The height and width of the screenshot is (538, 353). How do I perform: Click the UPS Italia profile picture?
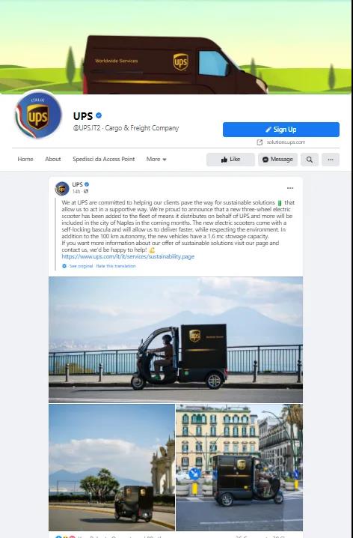click(37, 115)
